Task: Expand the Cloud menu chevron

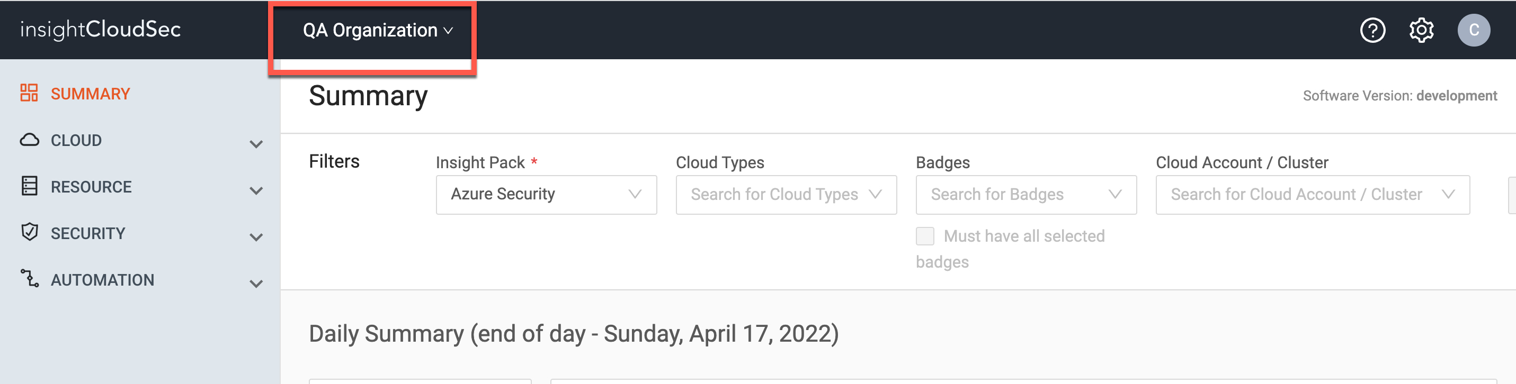Action: pyautogui.click(x=256, y=144)
